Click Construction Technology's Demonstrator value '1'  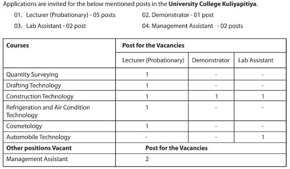pyautogui.click(x=217, y=97)
